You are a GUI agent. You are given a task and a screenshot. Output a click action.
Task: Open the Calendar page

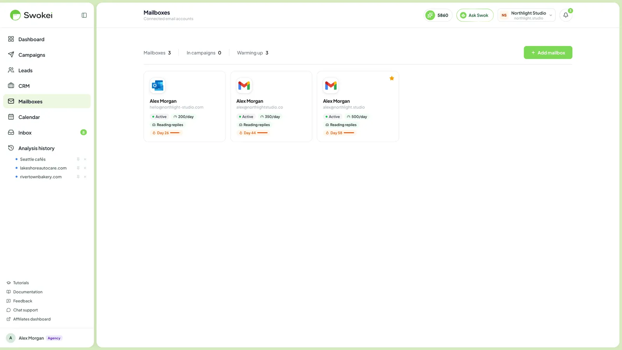[47, 117]
